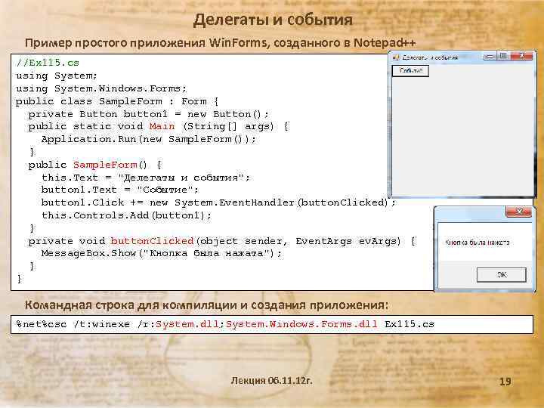Close the Делегаты и события form window

tap(521, 56)
